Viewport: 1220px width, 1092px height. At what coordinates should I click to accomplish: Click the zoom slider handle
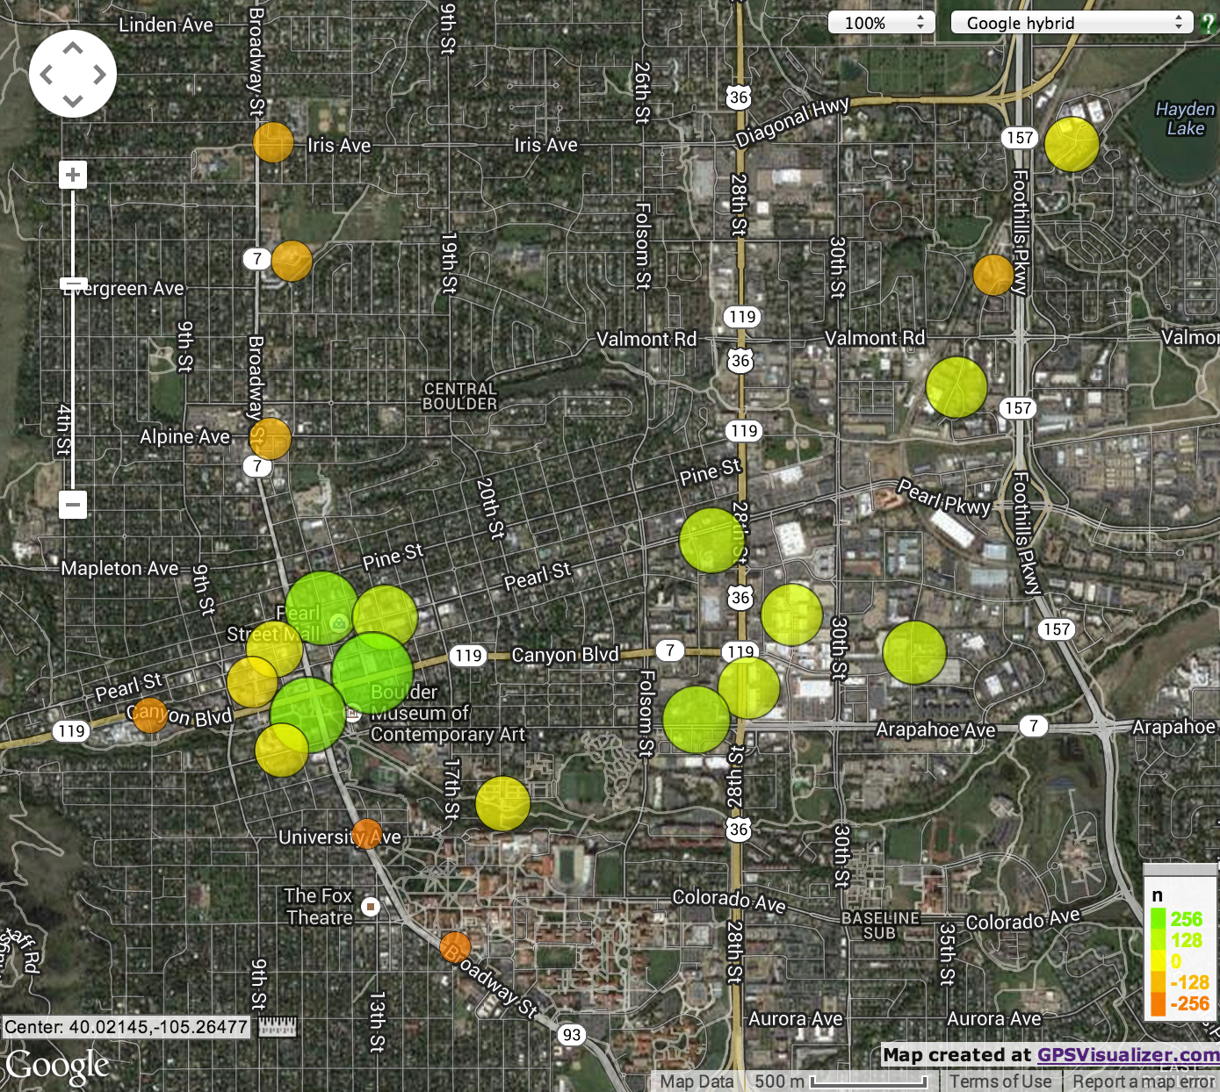73,284
